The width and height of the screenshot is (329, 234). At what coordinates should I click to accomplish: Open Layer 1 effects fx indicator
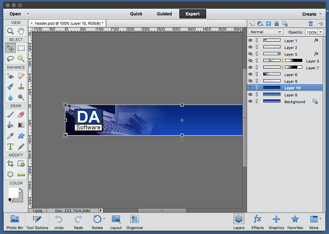coord(316,40)
